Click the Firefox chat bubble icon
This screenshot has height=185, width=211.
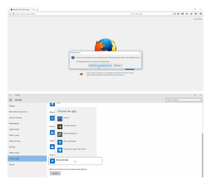tap(196, 14)
